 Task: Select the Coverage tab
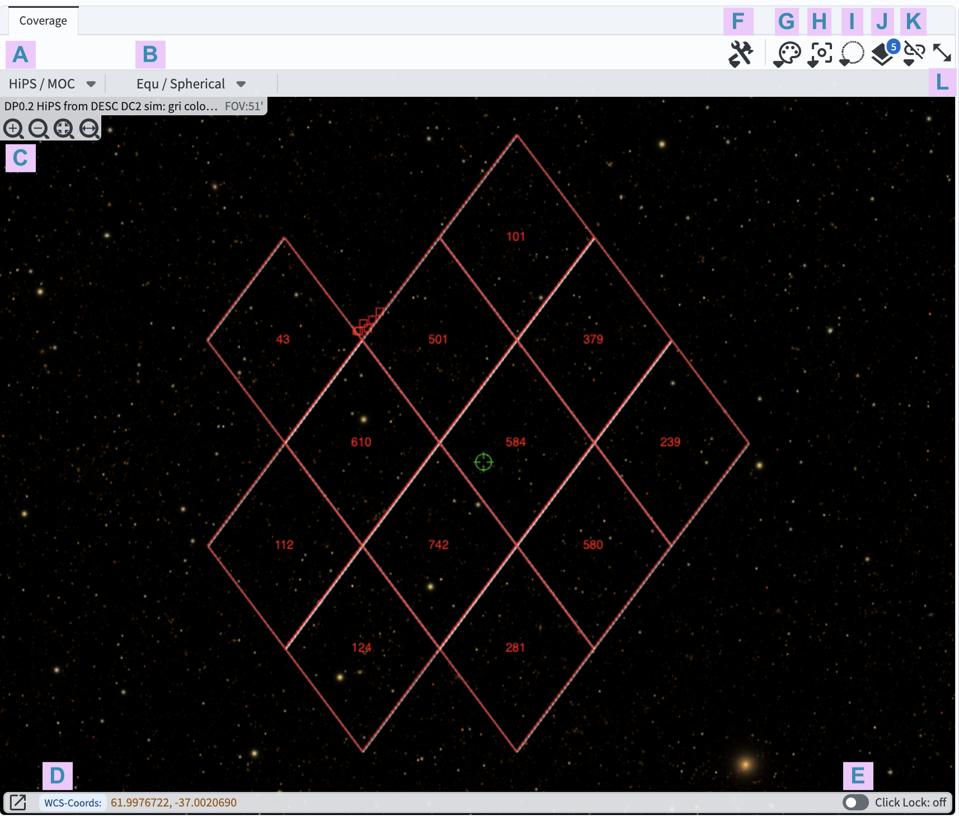(43, 21)
